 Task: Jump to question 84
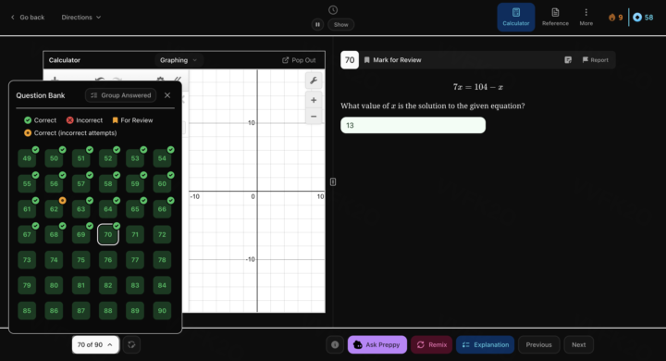[162, 285]
